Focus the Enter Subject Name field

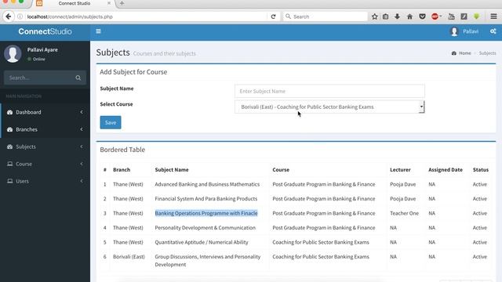click(329, 91)
